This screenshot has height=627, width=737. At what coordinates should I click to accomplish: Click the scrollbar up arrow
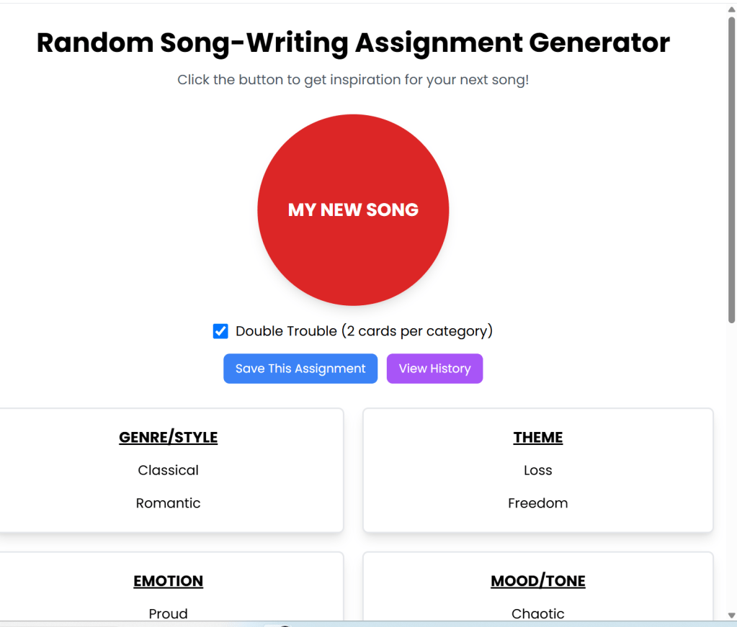[732, 9]
